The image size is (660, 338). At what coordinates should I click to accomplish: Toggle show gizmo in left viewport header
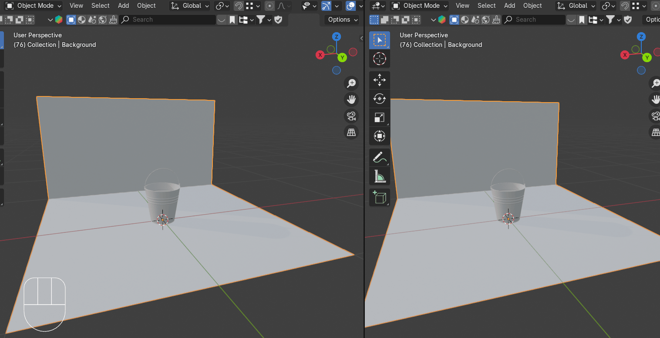coord(327,6)
